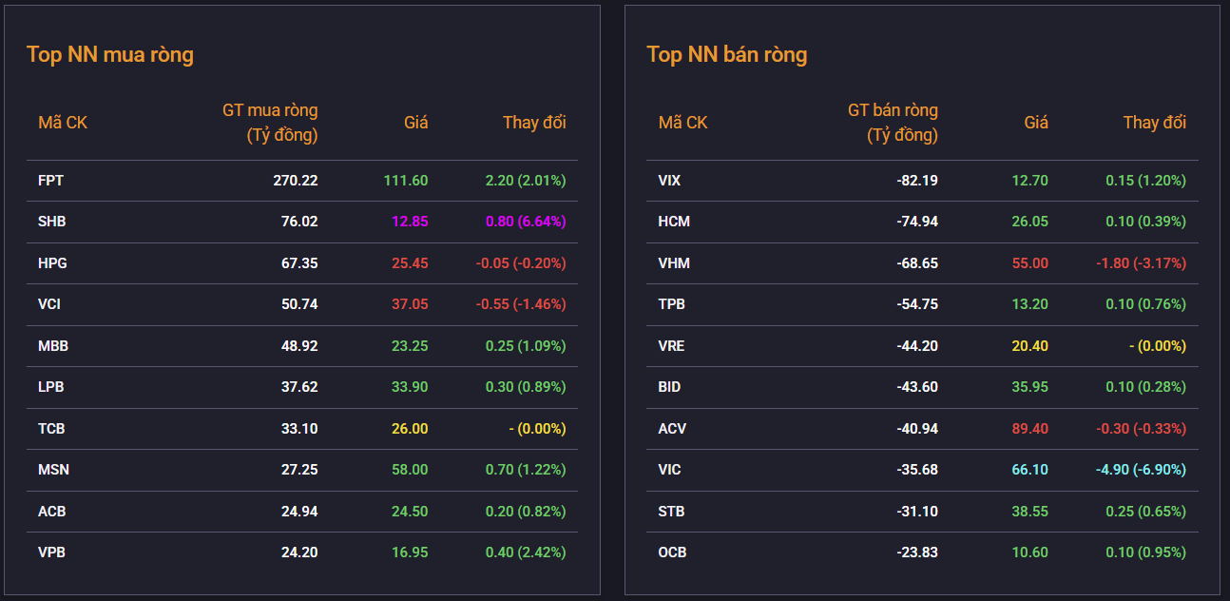Select the VCI ticker symbol
1230x601 pixels.
tap(49, 304)
